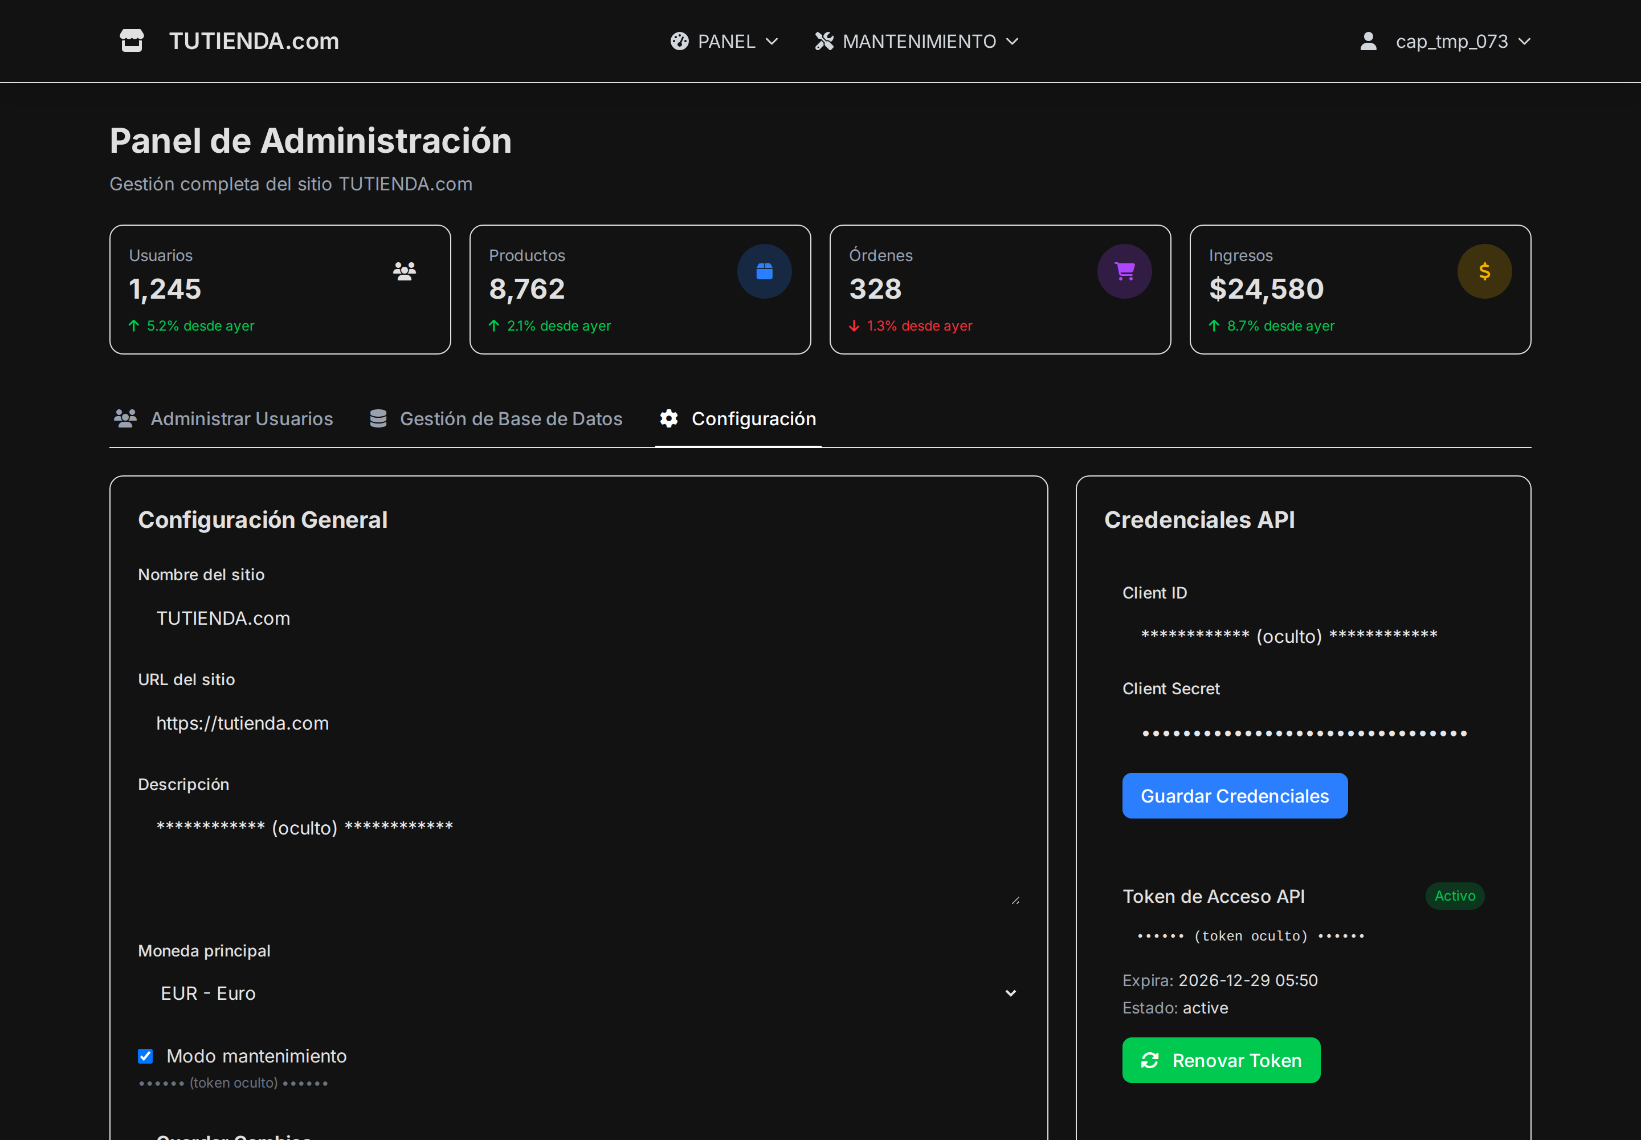The height and width of the screenshot is (1140, 1641).
Task: Click the refresh icon in Renovar Token
Action: point(1149,1061)
